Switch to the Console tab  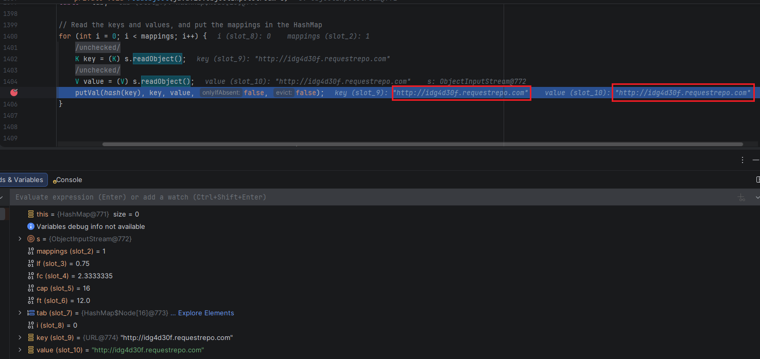pyautogui.click(x=68, y=180)
